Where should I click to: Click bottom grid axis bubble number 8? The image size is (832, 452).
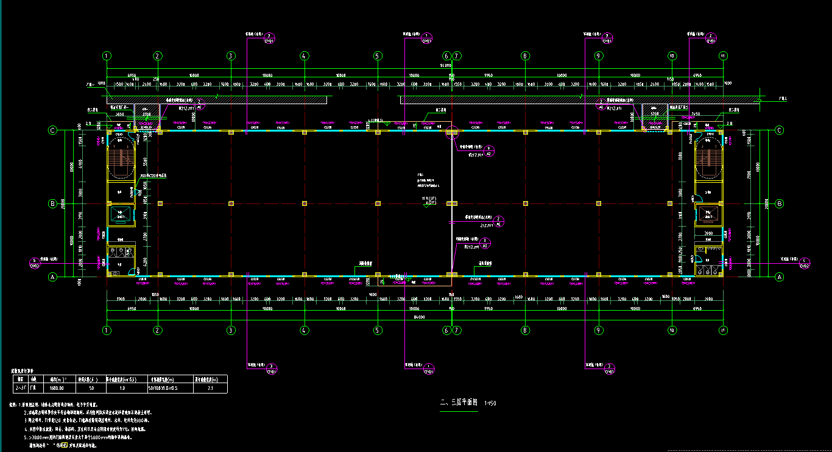click(x=524, y=331)
